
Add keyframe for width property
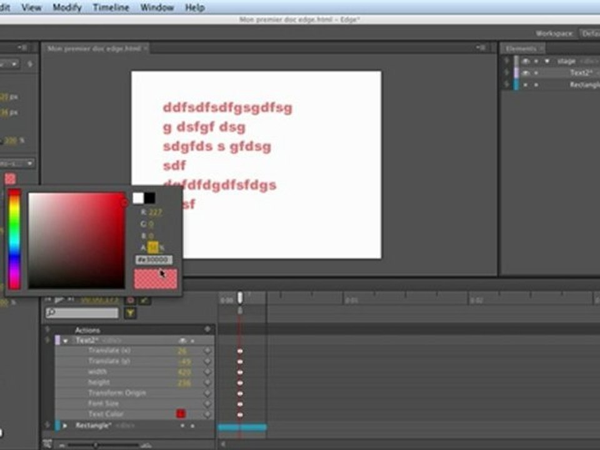pyautogui.click(x=207, y=372)
